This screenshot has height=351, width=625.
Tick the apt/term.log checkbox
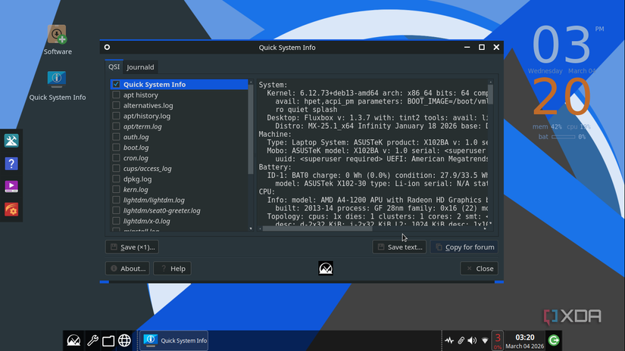pos(116,126)
